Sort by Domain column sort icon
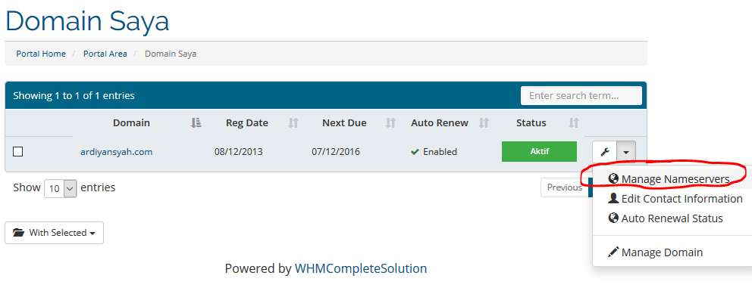This screenshot has height=291, width=752. click(x=196, y=122)
